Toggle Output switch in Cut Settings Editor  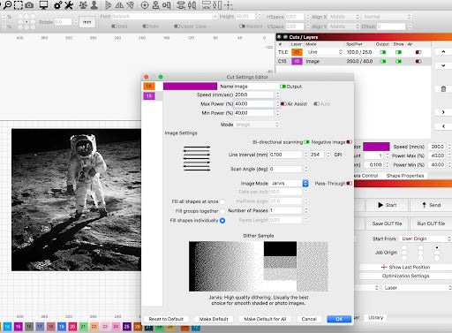282,87
